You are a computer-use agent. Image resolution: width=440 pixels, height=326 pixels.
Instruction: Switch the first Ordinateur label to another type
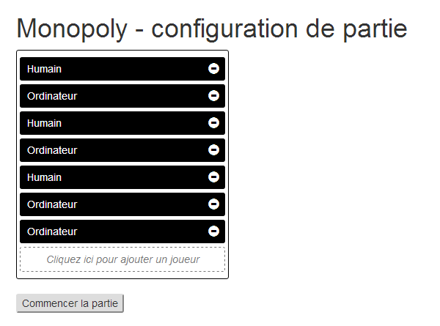52,96
